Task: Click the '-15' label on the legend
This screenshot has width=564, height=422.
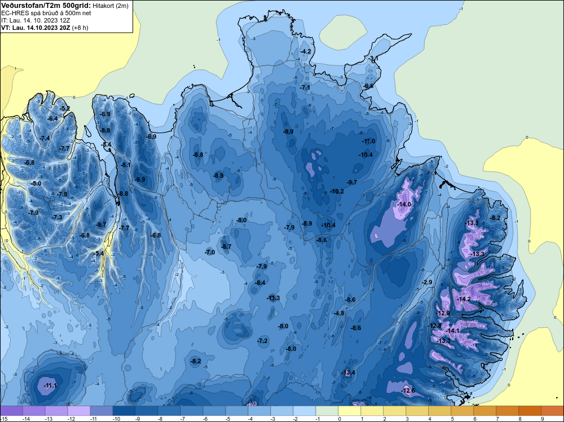Action: (x=5, y=419)
